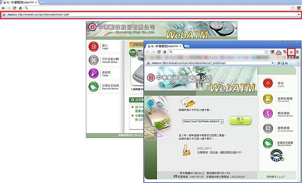Open the yellow Our Services icon
The width and height of the screenshot is (302, 183).
click(268, 99)
